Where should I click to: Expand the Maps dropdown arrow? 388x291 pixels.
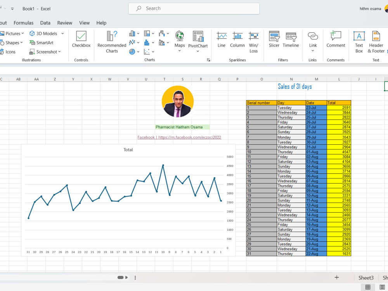point(180,51)
